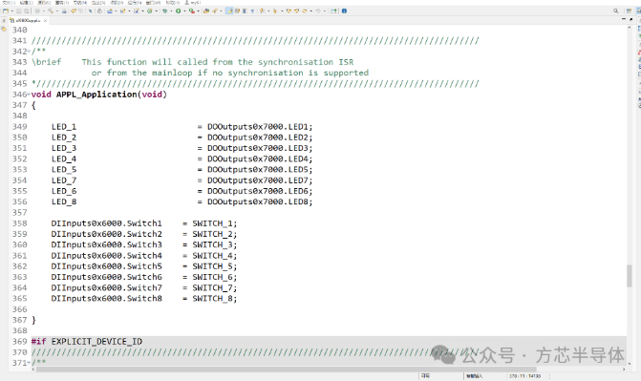The width and height of the screenshot is (641, 381).
Task: Maximize the editor area
Action: [631, 19]
